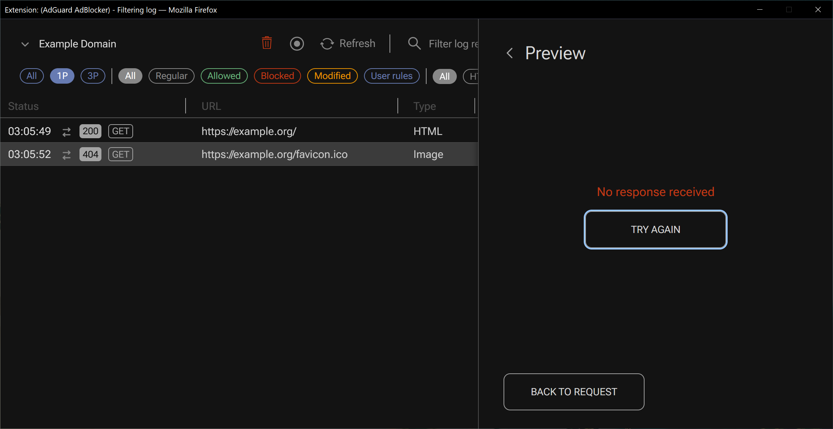The image size is (833, 429).
Task: Click the redirect arrows icon on favicon.ico row
Action: [x=66, y=155]
